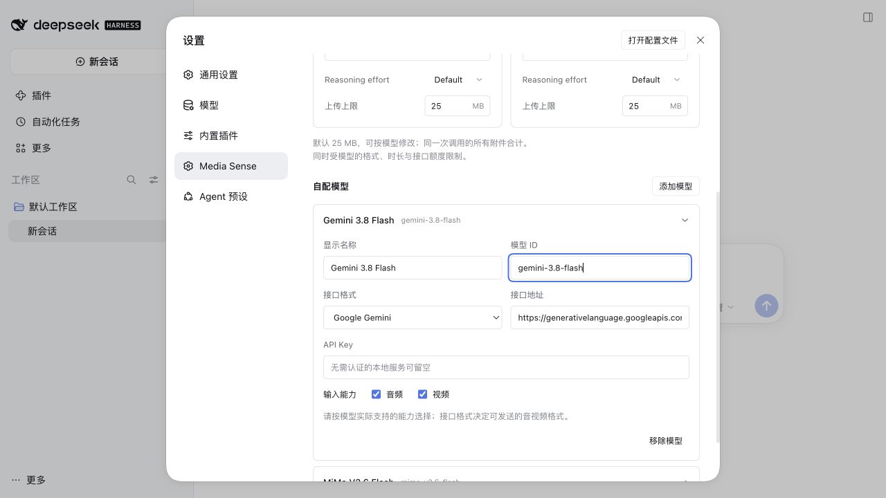Click the 添加模型 button
This screenshot has height=498, width=886.
[676, 186]
